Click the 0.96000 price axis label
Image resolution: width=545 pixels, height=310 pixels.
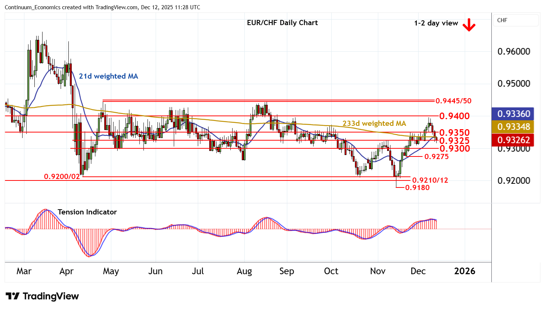[514, 51]
